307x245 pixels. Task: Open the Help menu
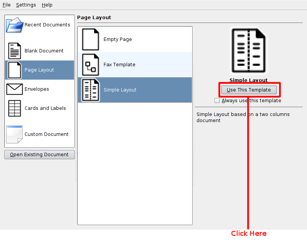click(47, 5)
